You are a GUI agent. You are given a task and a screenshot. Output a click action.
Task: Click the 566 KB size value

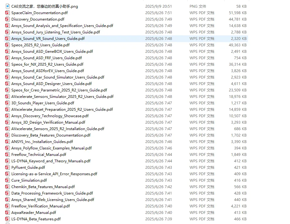point(240,187)
